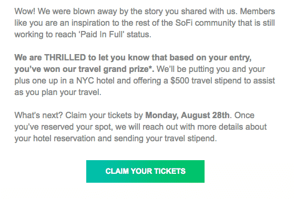Click the word 'inspiration' in the first paragraph
The height and width of the screenshot is (199, 295).
pyautogui.click(x=90, y=23)
